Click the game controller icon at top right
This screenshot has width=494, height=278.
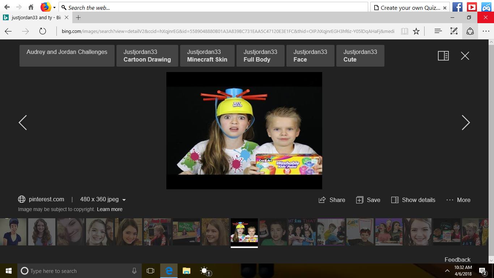click(486, 7)
